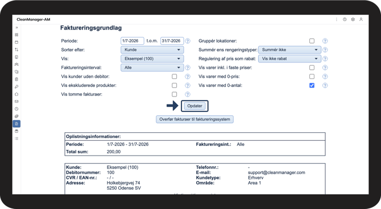This screenshot has height=209, width=381.
Task: Expand the sidebar with the double-chevron icon
Action: coord(16,27)
